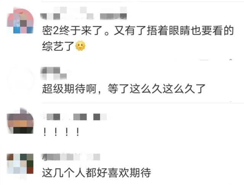Tap the middle blurred name block above ！！！！

(x=80, y=117)
